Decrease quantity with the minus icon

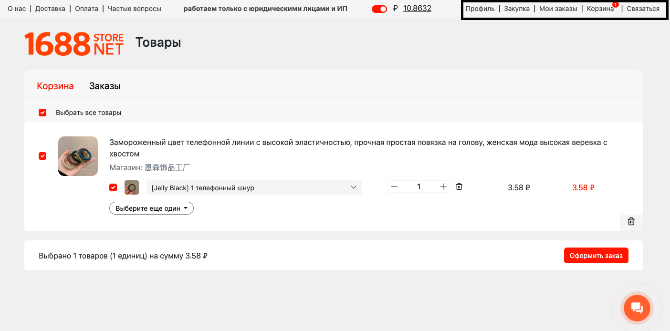click(x=394, y=187)
